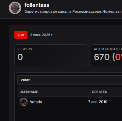Screen dimensions: 122x121
Task: Click the AUTHENTICATED label text
Action: (108, 49)
